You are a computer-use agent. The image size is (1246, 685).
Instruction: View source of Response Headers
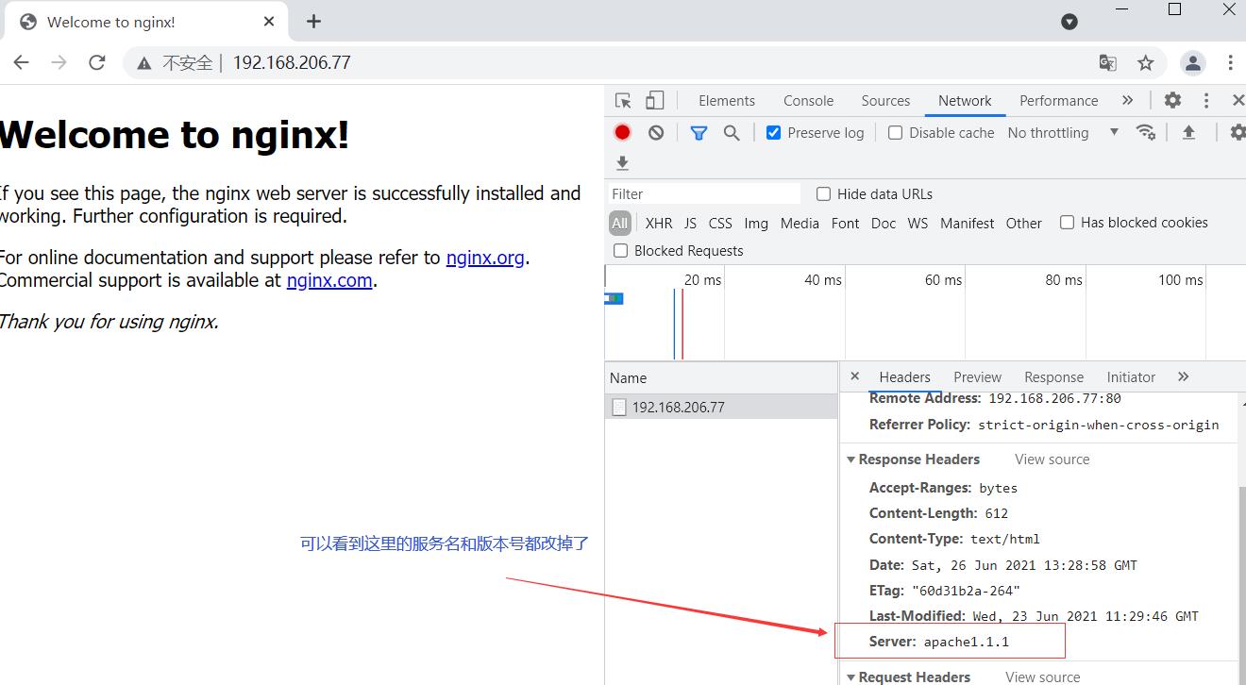pos(1052,459)
